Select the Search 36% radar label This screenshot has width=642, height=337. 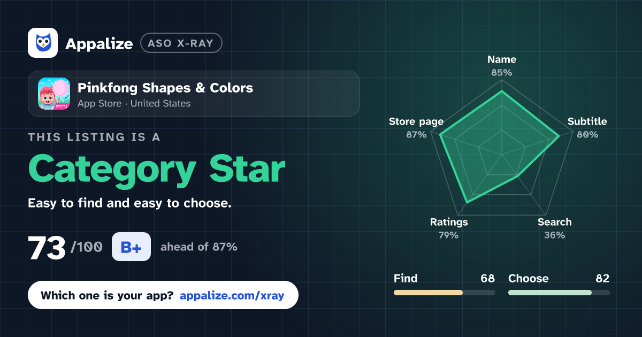pos(554,228)
